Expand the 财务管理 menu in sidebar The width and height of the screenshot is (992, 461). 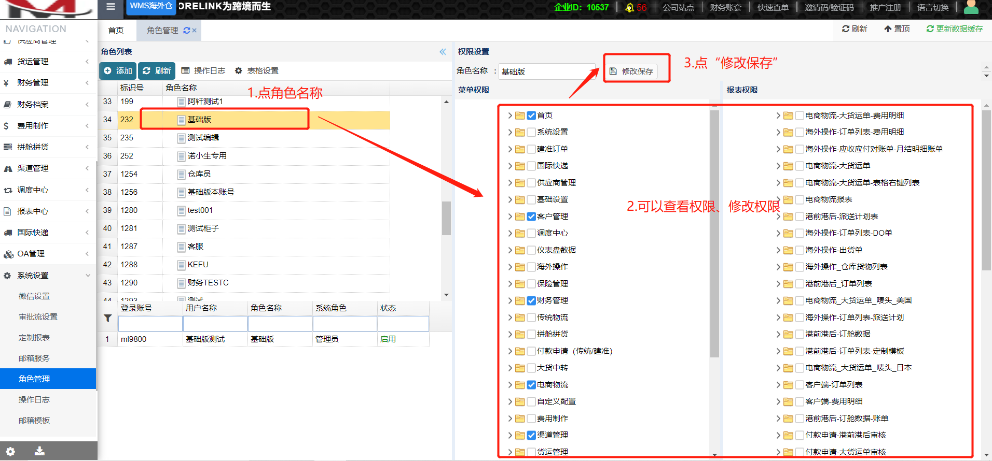[x=47, y=83]
